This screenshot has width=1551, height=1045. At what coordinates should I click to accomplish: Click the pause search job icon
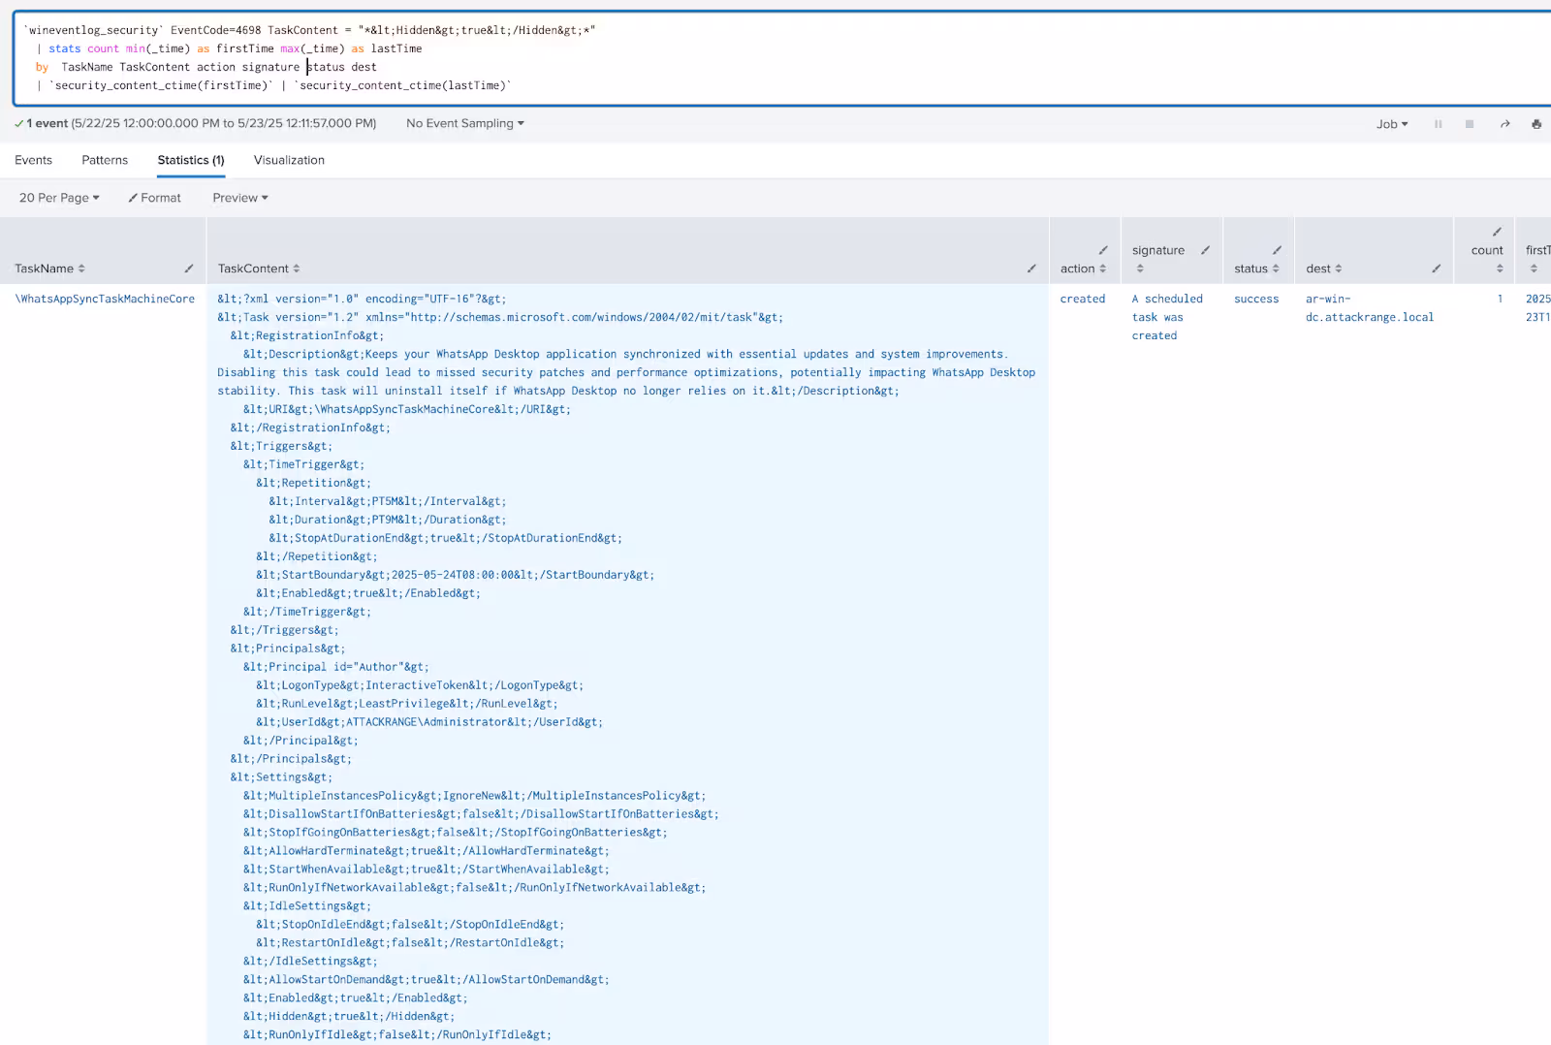(1438, 124)
